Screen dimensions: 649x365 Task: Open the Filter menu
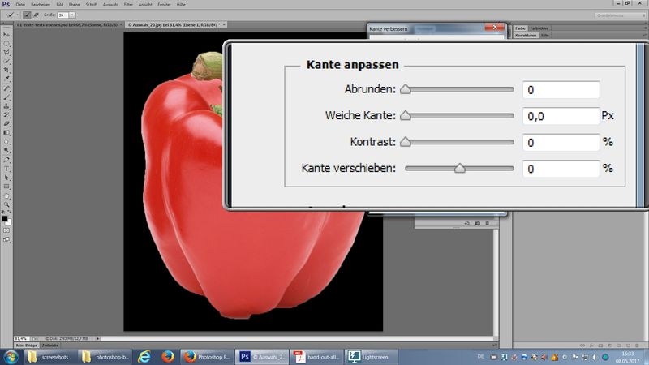pos(127,5)
